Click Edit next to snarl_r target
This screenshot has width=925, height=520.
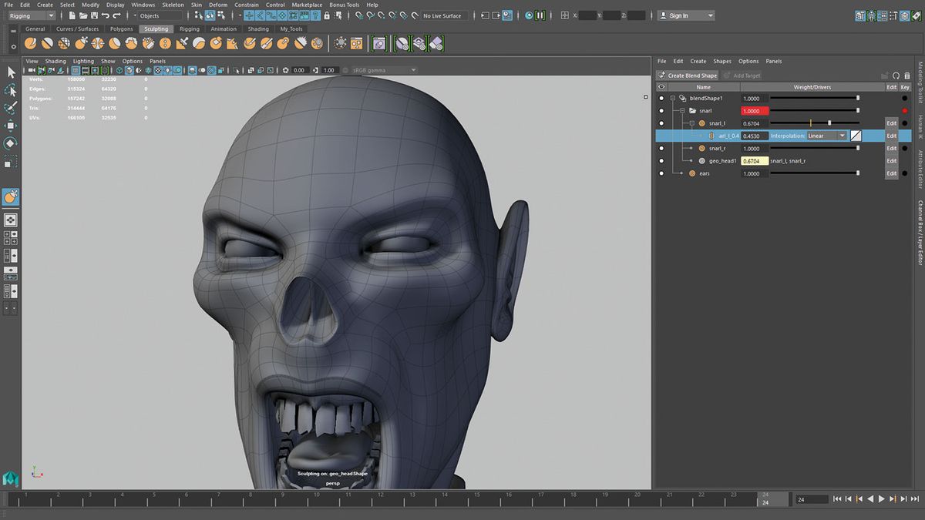(x=891, y=147)
